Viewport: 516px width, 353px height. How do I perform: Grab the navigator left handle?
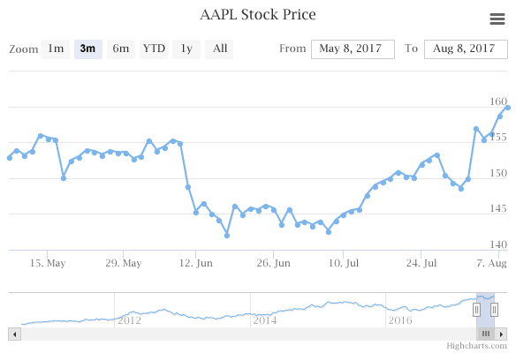[476, 310]
